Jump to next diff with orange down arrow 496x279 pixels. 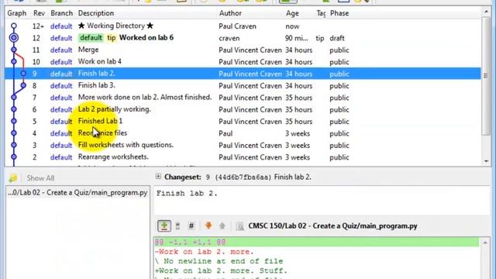click(x=208, y=226)
